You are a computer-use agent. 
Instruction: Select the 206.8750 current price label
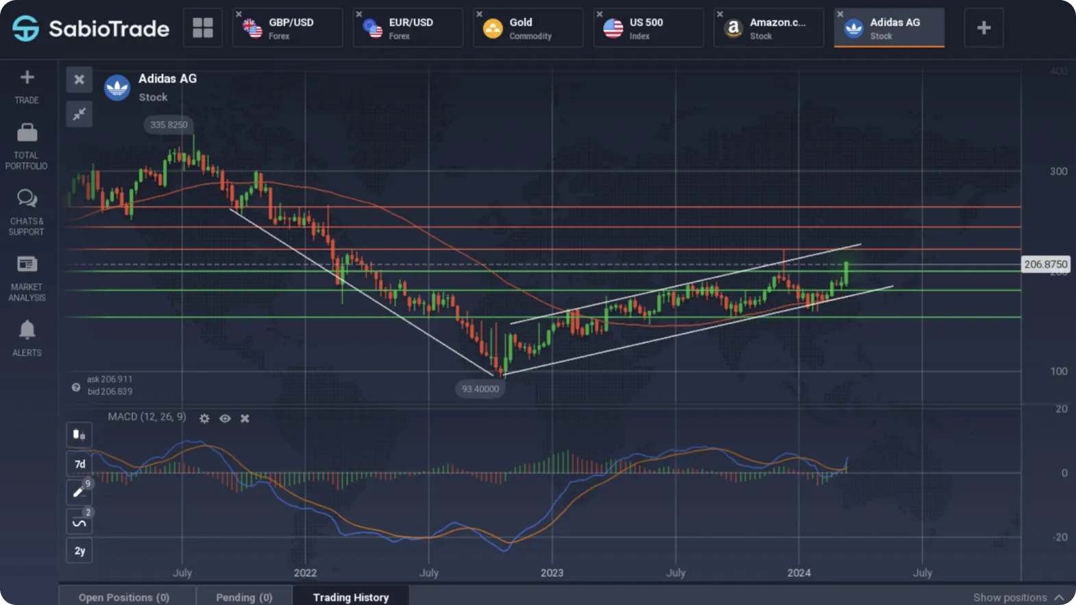click(1045, 264)
